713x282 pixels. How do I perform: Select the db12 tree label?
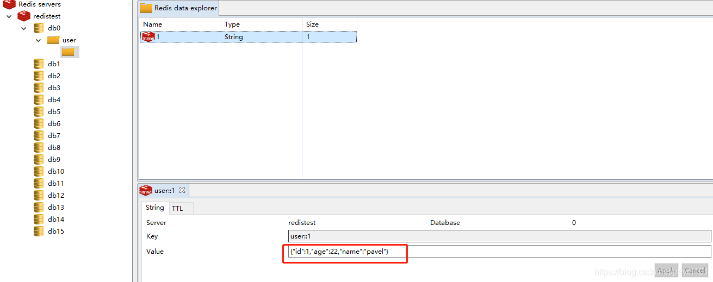pos(56,196)
